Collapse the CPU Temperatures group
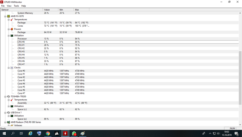This screenshot has height=137, width=242. click(9, 19)
